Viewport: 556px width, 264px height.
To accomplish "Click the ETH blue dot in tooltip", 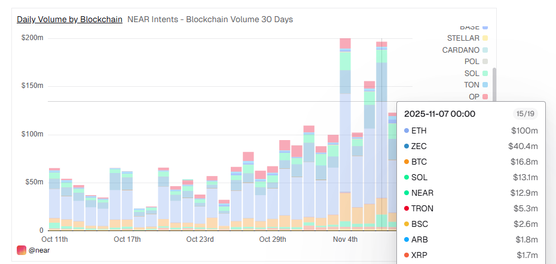I will click(x=407, y=131).
